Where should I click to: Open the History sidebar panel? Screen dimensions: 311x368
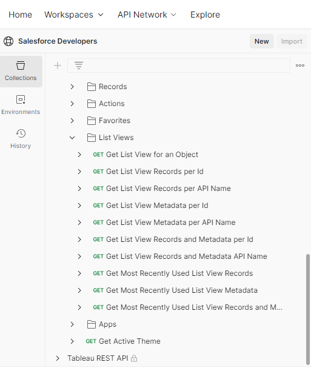[x=21, y=139]
